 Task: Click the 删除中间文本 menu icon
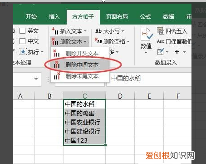56,65
